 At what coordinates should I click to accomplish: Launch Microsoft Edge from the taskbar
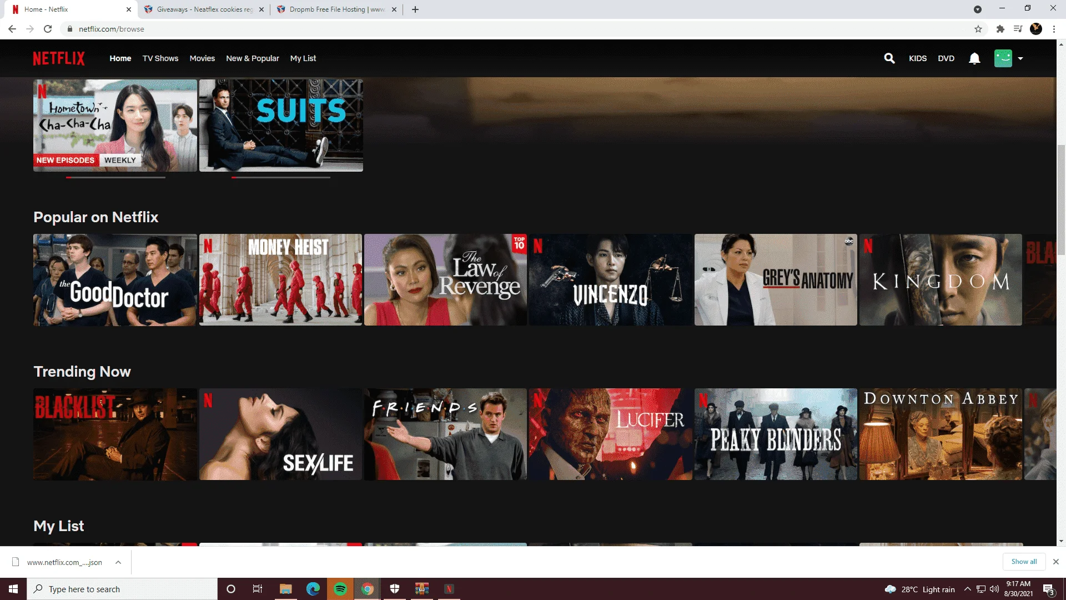(313, 589)
